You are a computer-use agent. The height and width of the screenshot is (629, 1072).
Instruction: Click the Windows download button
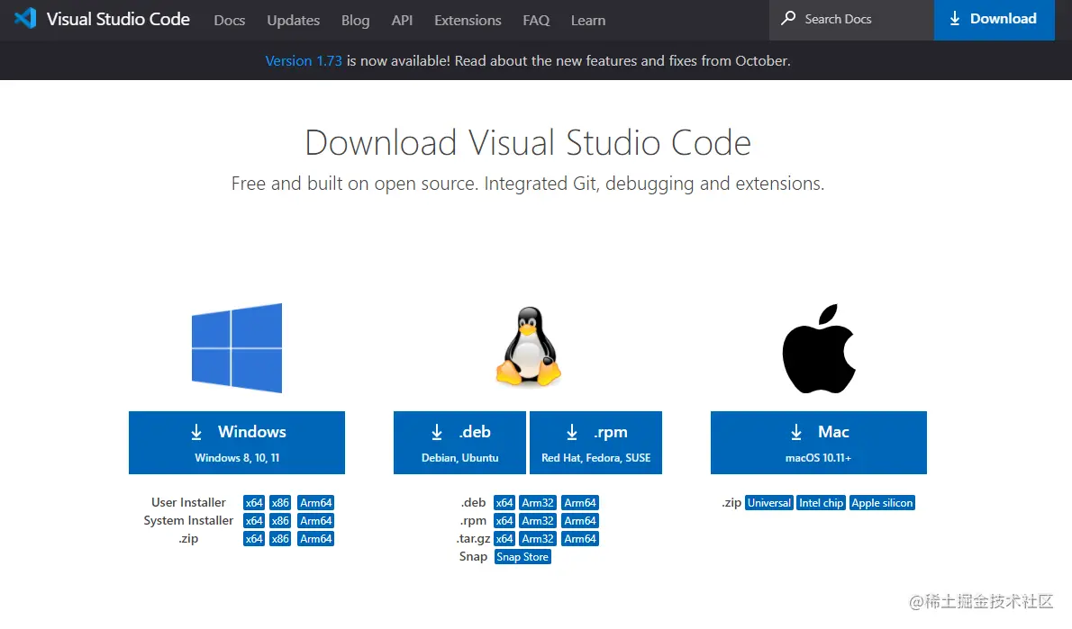coord(237,443)
